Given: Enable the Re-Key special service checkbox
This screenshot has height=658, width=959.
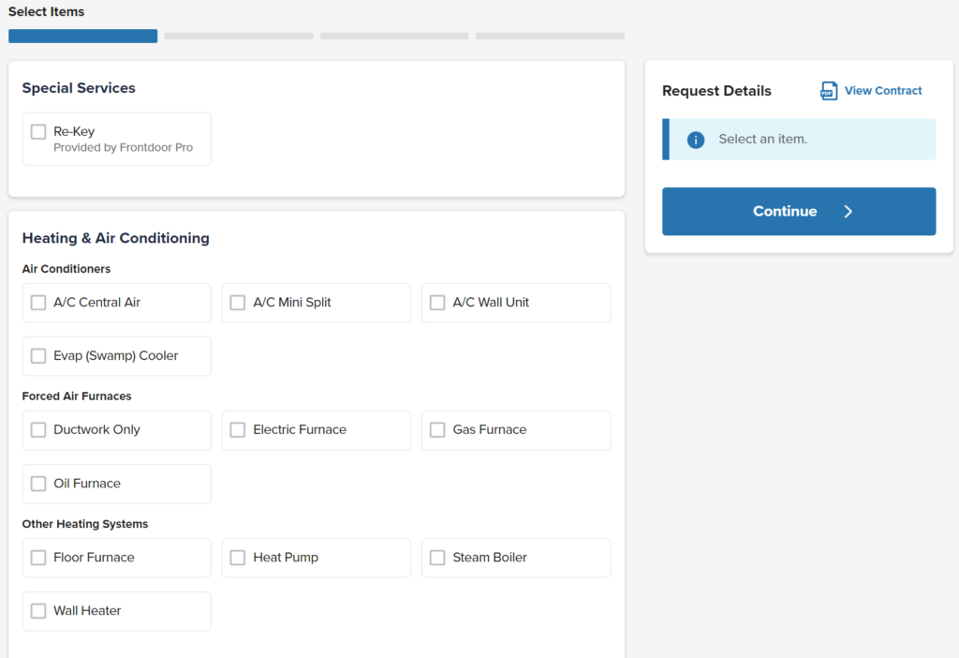Looking at the screenshot, I should pos(37,131).
